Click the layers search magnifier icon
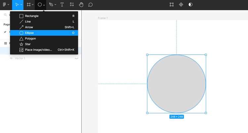The image size is (248, 133). 5,14
